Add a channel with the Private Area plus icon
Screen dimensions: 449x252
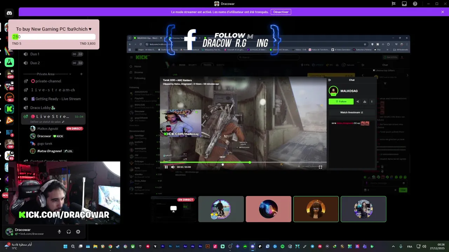81,74
